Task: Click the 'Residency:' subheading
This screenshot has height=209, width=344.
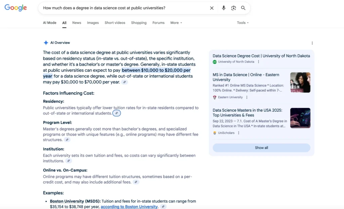Action: pos(53,101)
